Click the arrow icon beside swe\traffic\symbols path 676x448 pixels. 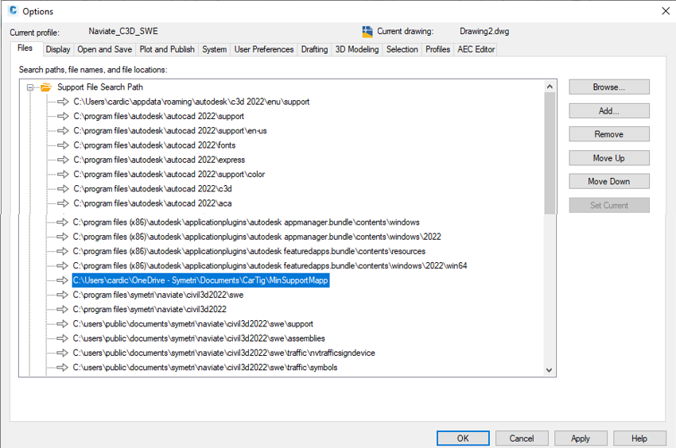click(63, 368)
